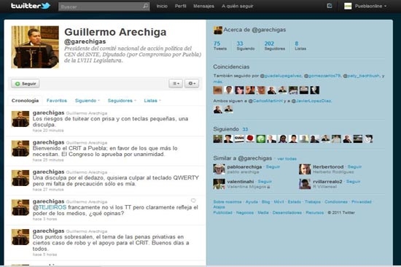Click the compose new tweet icon
Screen dimensions: 401x267
[330, 6]
